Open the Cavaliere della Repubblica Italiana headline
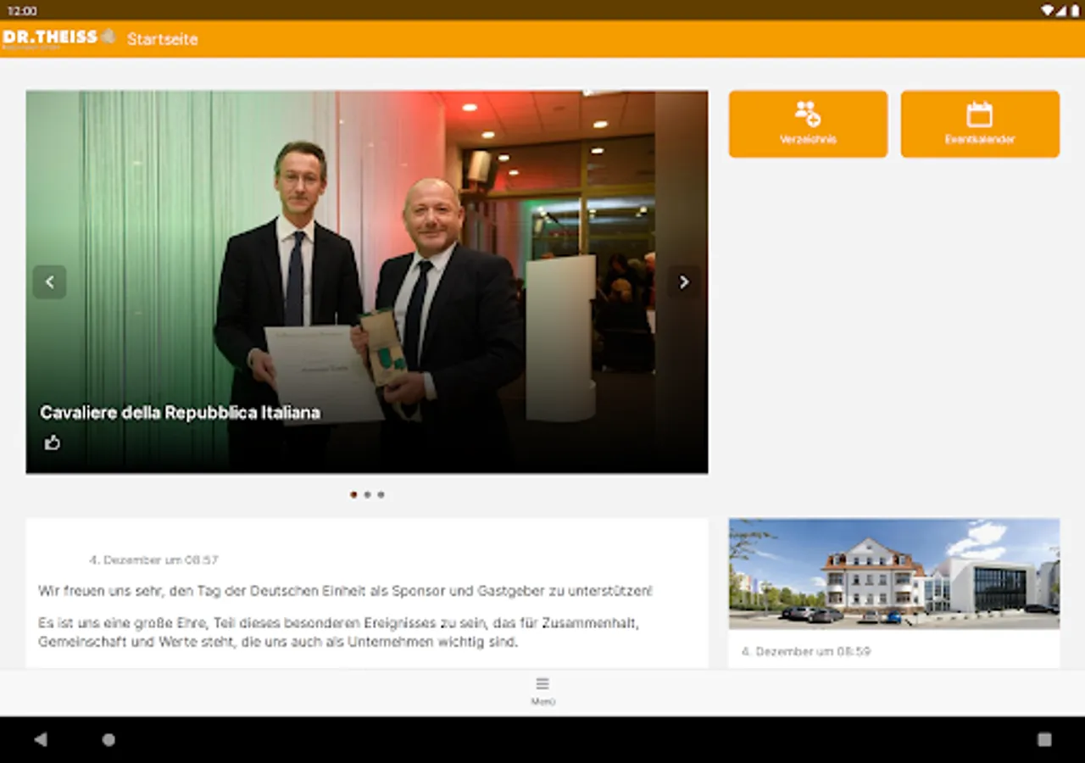The height and width of the screenshot is (763, 1085). pyautogui.click(x=180, y=413)
